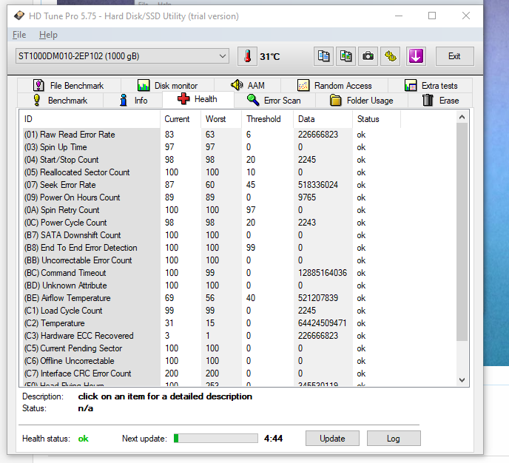The image size is (509, 463).
Task: Click the 4:44 next update countdown
Action: click(273, 439)
